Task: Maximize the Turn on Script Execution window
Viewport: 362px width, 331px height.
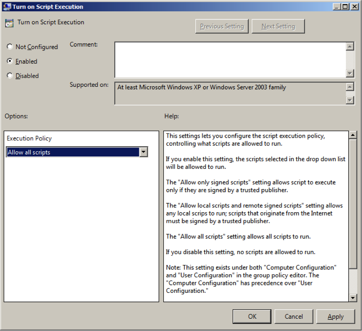Action: pos(345,7)
